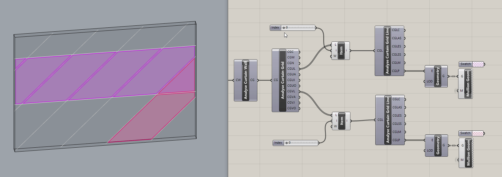
Task: Select the Analyse Curtain Wall component
Action: pos(245,80)
